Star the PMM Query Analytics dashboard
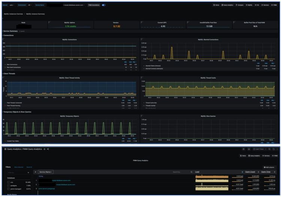 click(45, 149)
